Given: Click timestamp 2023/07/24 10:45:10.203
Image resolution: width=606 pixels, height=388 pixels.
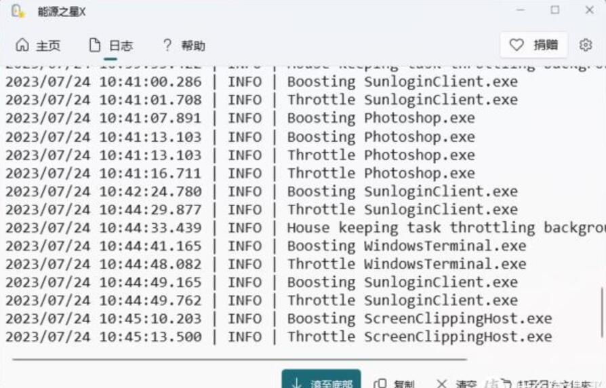Looking at the screenshot, I should tap(104, 319).
